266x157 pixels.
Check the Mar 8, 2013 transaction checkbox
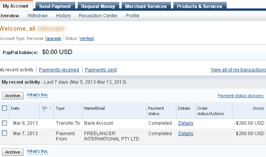[4, 123]
